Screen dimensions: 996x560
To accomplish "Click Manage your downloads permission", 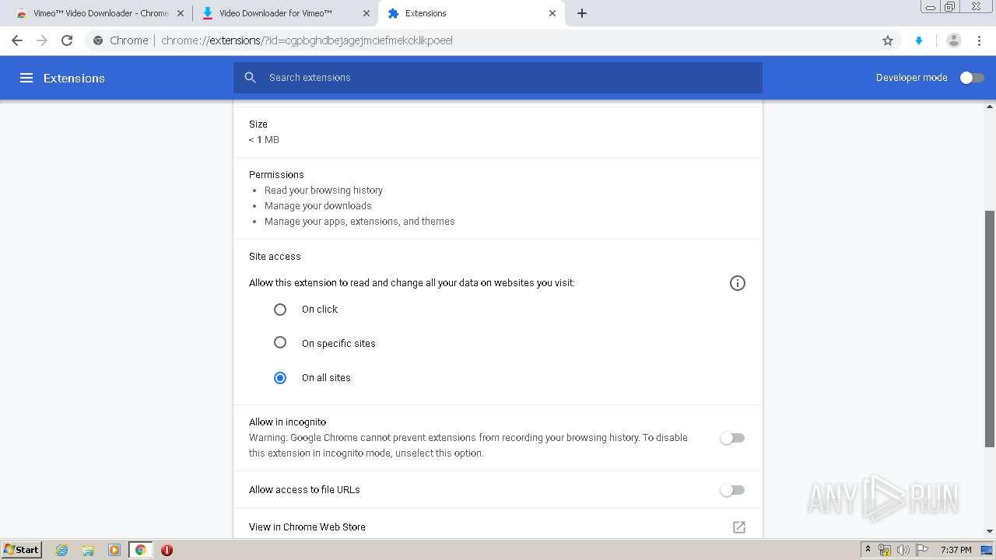I will tap(318, 206).
